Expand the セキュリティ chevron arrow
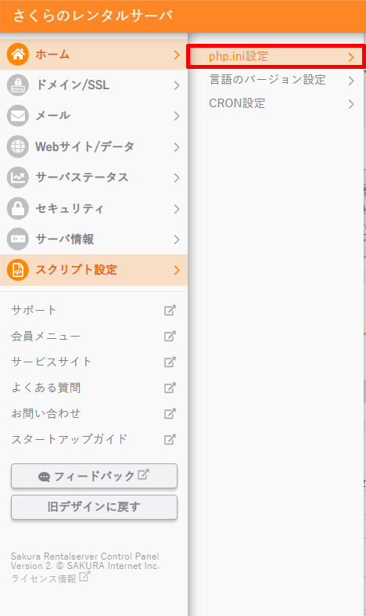This screenshot has width=366, height=616. point(177,209)
